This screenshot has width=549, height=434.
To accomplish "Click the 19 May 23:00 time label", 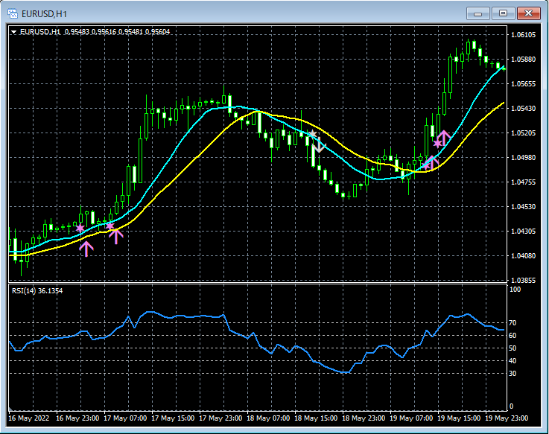I will click(x=507, y=418).
